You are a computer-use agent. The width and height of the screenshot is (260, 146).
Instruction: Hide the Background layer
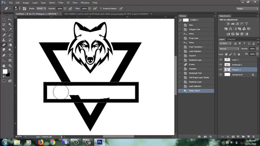(221, 75)
